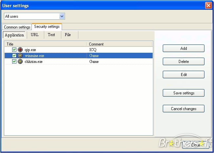The height and width of the screenshot is (153, 214).
Task: Uncheck the winmine.exe checkbox
Action: pyautogui.click(x=14, y=56)
